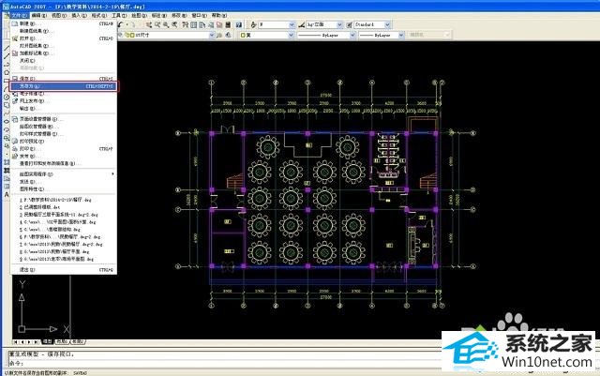The height and width of the screenshot is (376, 600).
Task: Choose 另存为 (Save As) in File menu
Action: pyautogui.click(x=63, y=86)
